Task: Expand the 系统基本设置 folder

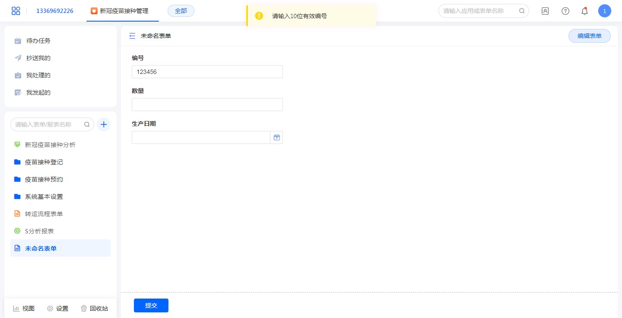Action: [x=44, y=197]
